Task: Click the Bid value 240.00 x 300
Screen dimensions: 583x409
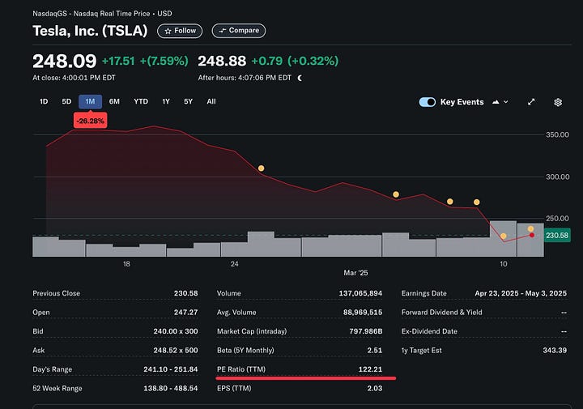Action: click(x=176, y=331)
